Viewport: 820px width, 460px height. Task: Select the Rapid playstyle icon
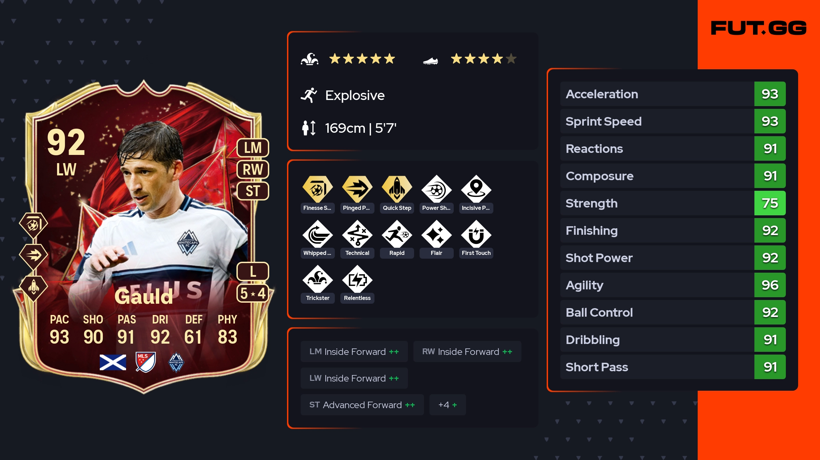(397, 234)
